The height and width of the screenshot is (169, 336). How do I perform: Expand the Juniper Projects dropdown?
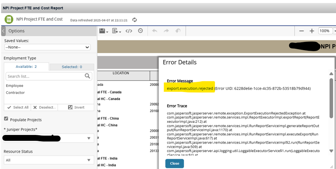click(x=49, y=138)
